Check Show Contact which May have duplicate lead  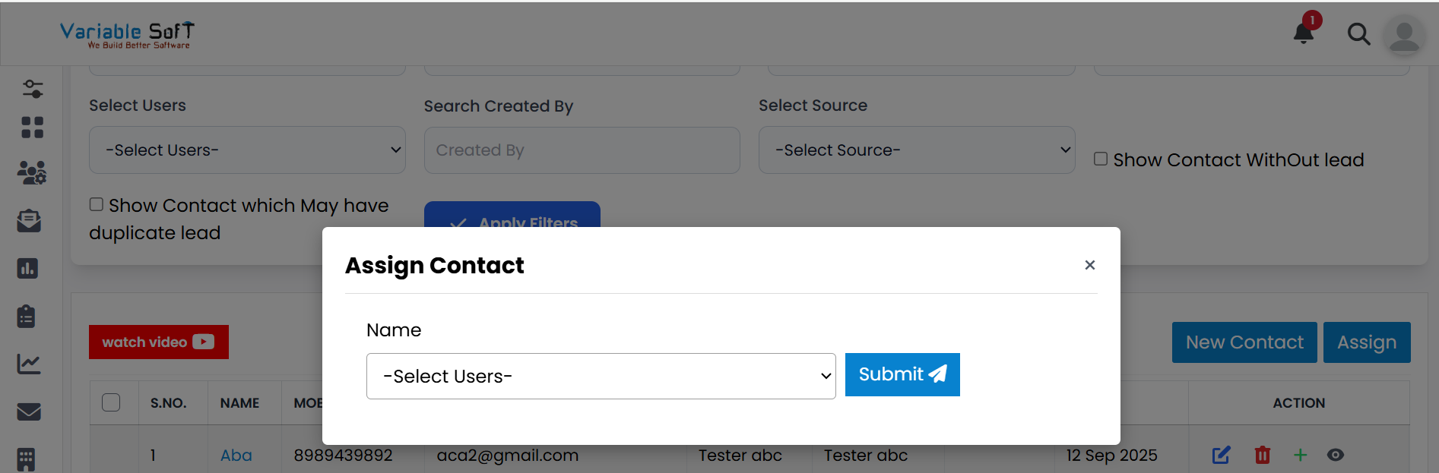coord(96,203)
